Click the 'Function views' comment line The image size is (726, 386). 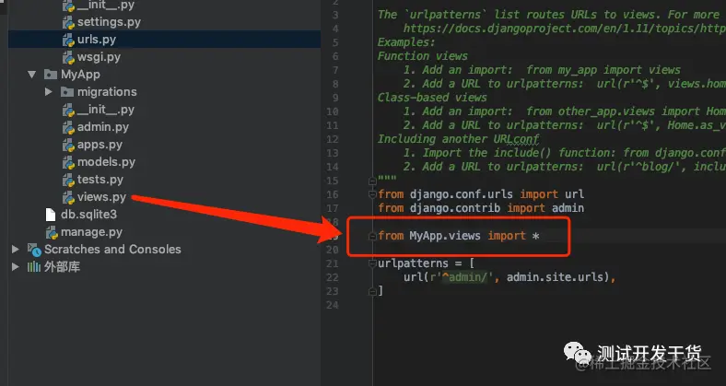pos(423,56)
